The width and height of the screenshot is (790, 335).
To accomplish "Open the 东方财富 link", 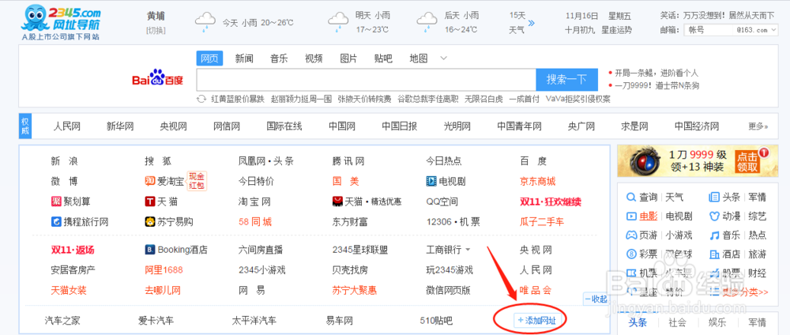I will [x=350, y=222].
